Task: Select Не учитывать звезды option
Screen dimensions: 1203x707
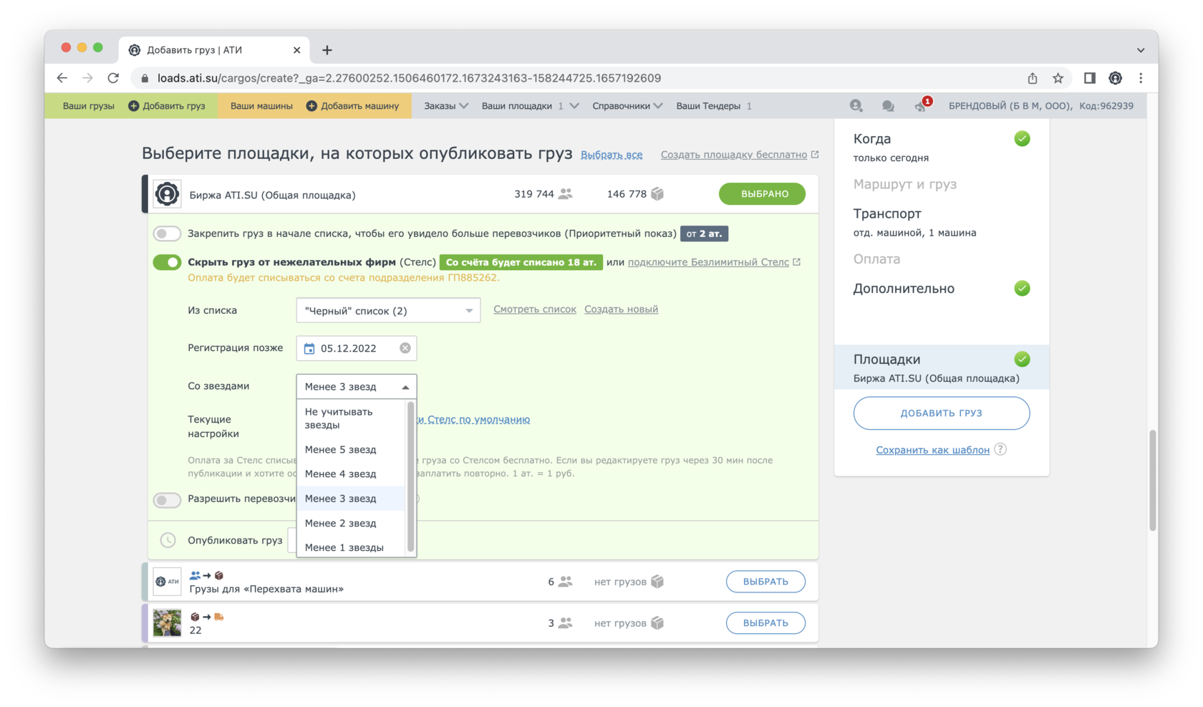Action: [351, 418]
